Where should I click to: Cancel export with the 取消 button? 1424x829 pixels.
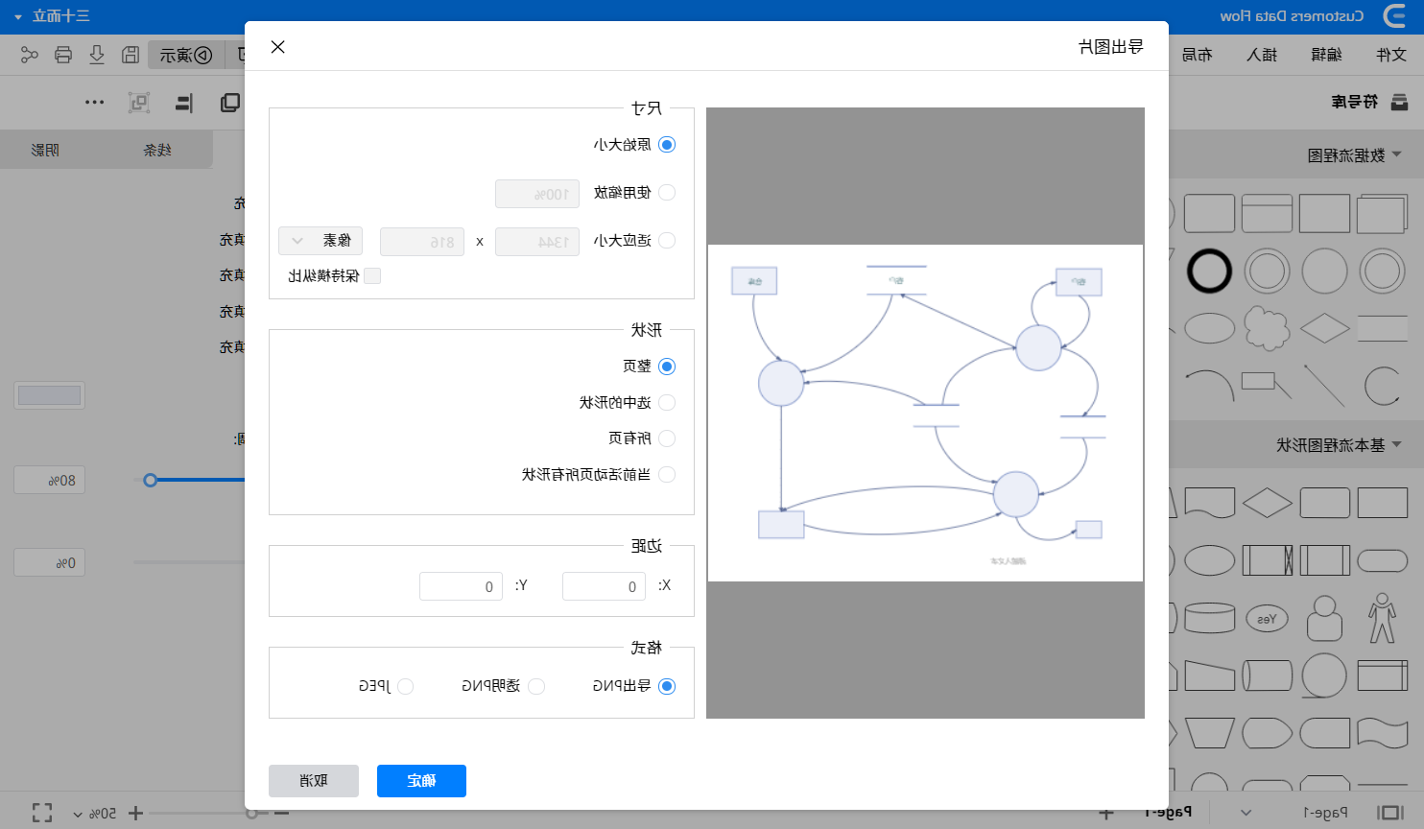click(x=314, y=781)
